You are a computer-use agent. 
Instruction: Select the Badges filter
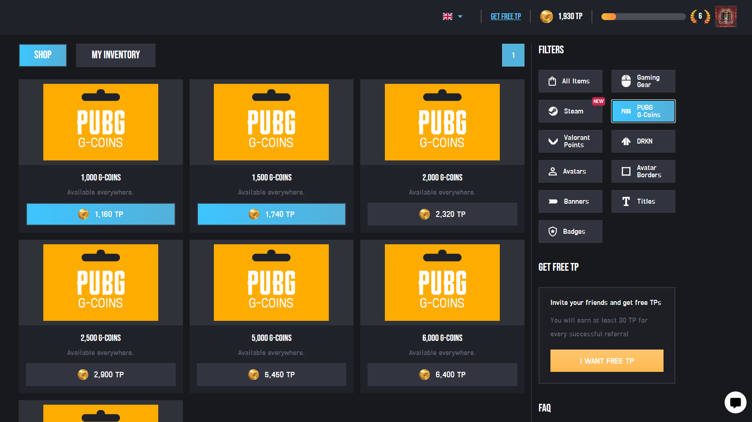570,232
